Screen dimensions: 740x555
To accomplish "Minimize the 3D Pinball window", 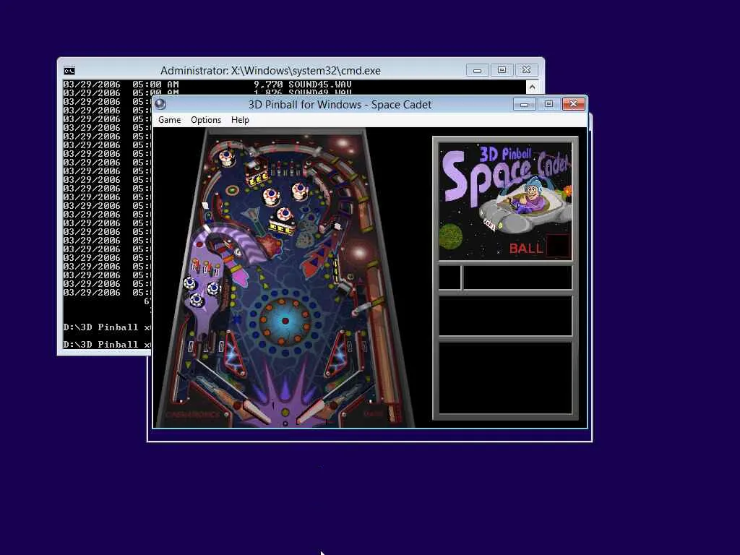I will pyautogui.click(x=525, y=104).
